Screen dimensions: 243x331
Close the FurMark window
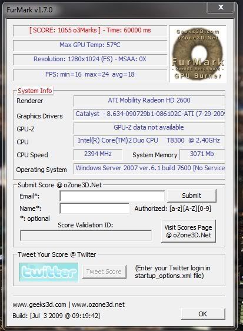pos(221,7)
